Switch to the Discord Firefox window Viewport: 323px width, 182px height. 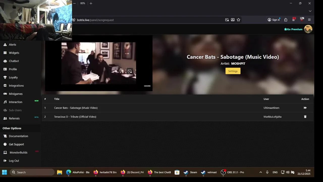132,172
